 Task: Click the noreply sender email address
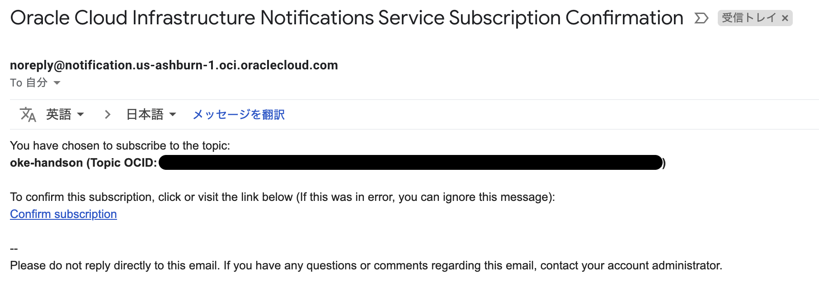tap(174, 65)
